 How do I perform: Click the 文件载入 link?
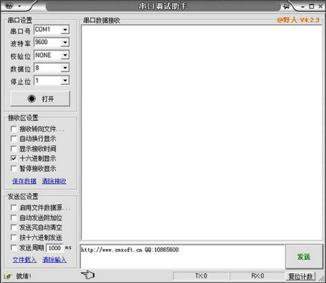click(x=25, y=260)
